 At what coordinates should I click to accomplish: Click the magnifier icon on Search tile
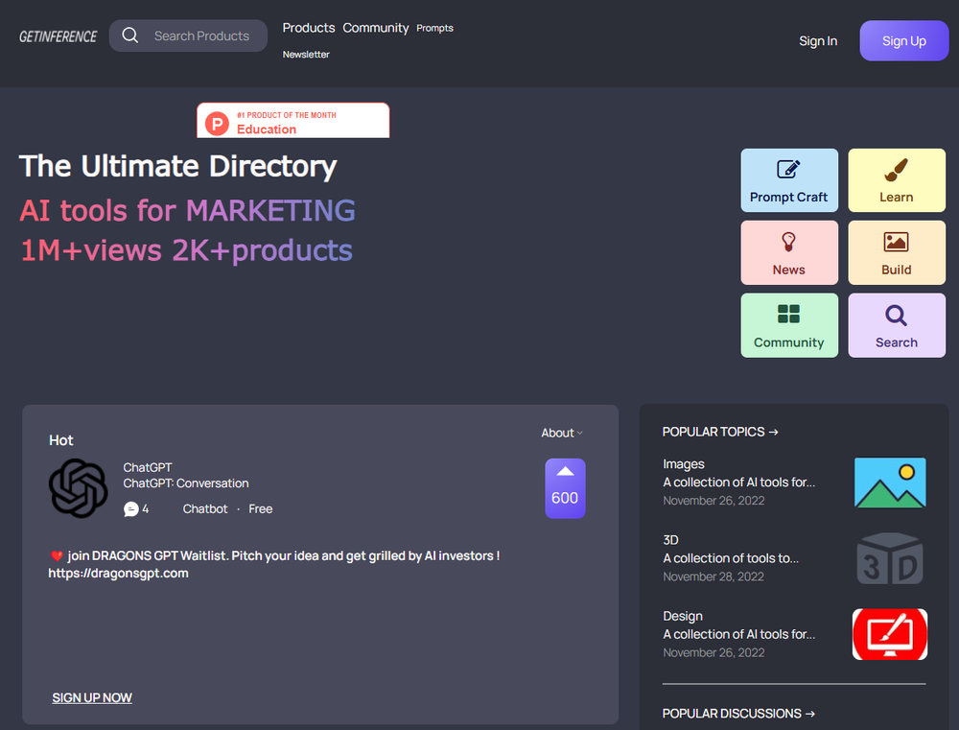(x=896, y=316)
